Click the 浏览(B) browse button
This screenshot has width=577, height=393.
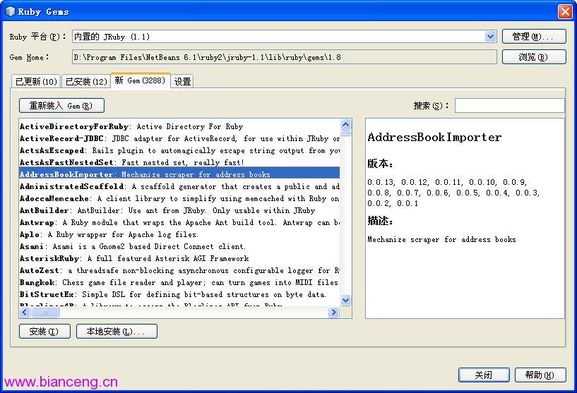[x=534, y=57]
